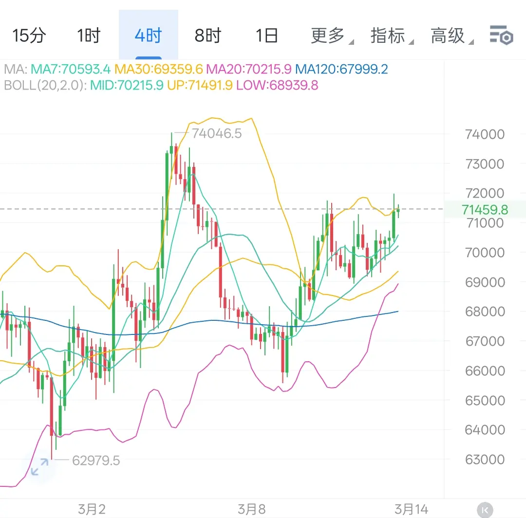
Task: Tap the 3月2 date axis label
Action: pyautogui.click(x=92, y=509)
